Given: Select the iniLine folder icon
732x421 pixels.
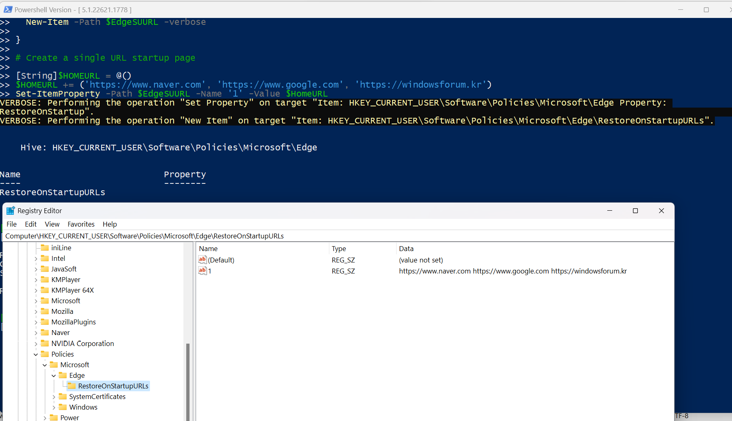Looking at the screenshot, I should pos(45,248).
